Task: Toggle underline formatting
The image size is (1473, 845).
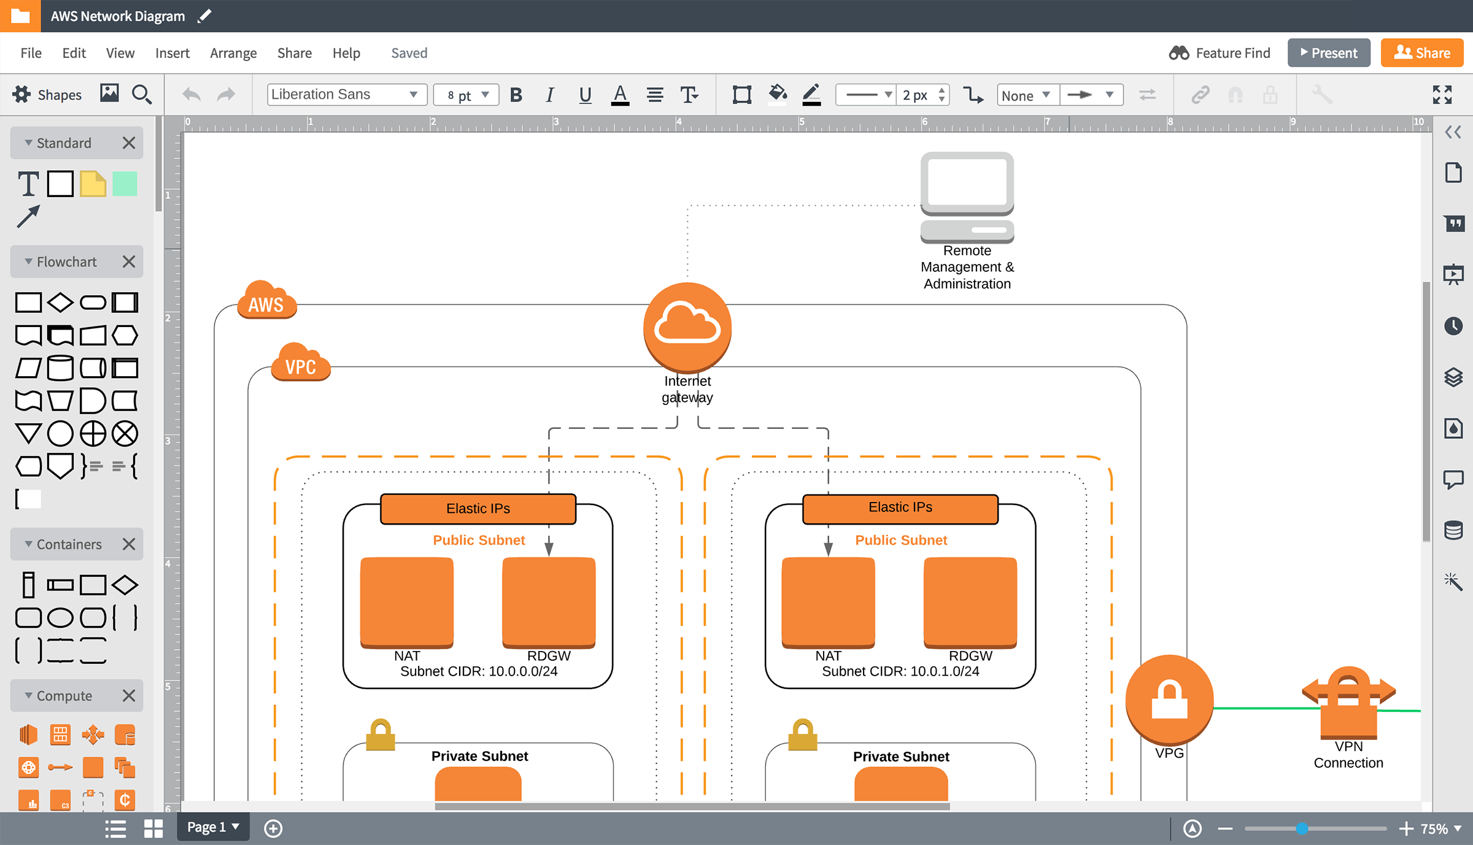Action: pyautogui.click(x=585, y=95)
